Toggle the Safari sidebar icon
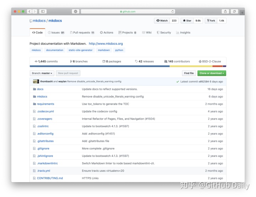This screenshot has height=197, width=256. [43, 11]
